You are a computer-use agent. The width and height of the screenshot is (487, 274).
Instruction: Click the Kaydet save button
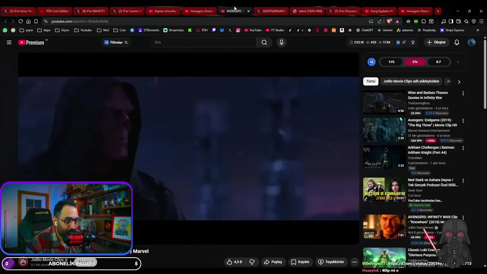tap(300, 262)
